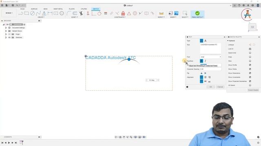Open the Measure tool under Inspect

click(x=161, y=13)
